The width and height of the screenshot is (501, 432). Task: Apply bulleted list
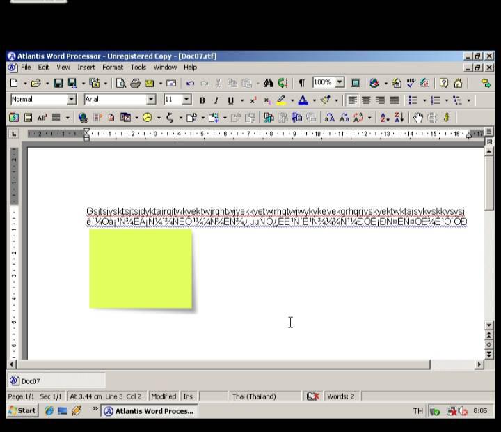coord(413,100)
